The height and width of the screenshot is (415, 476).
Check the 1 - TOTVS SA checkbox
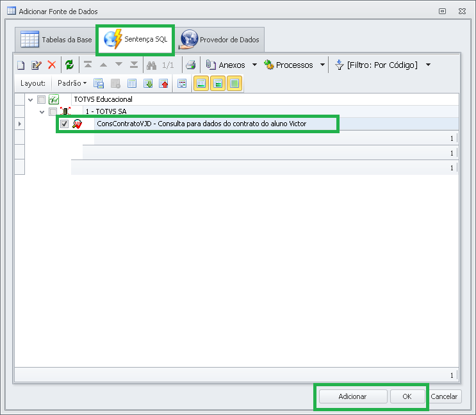pyautogui.click(x=53, y=111)
